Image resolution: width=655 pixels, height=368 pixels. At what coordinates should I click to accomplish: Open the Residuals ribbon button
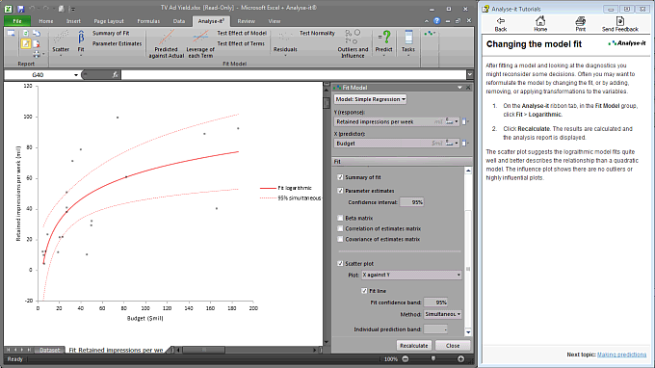point(285,41)
